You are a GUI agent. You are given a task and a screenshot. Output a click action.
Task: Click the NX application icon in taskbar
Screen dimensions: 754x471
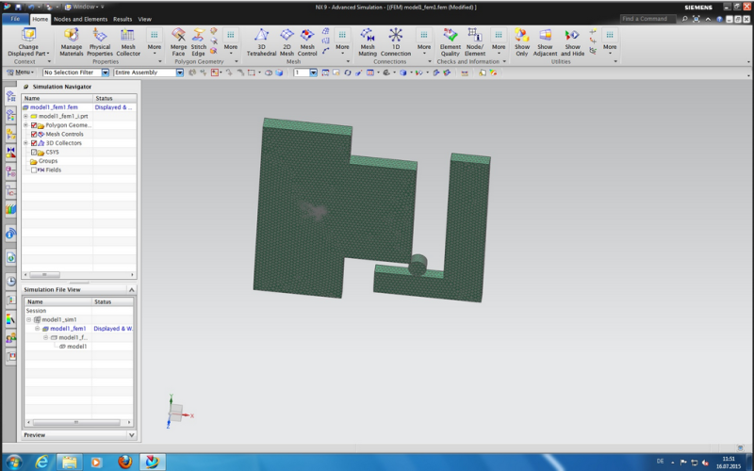(x=153, y=462)
